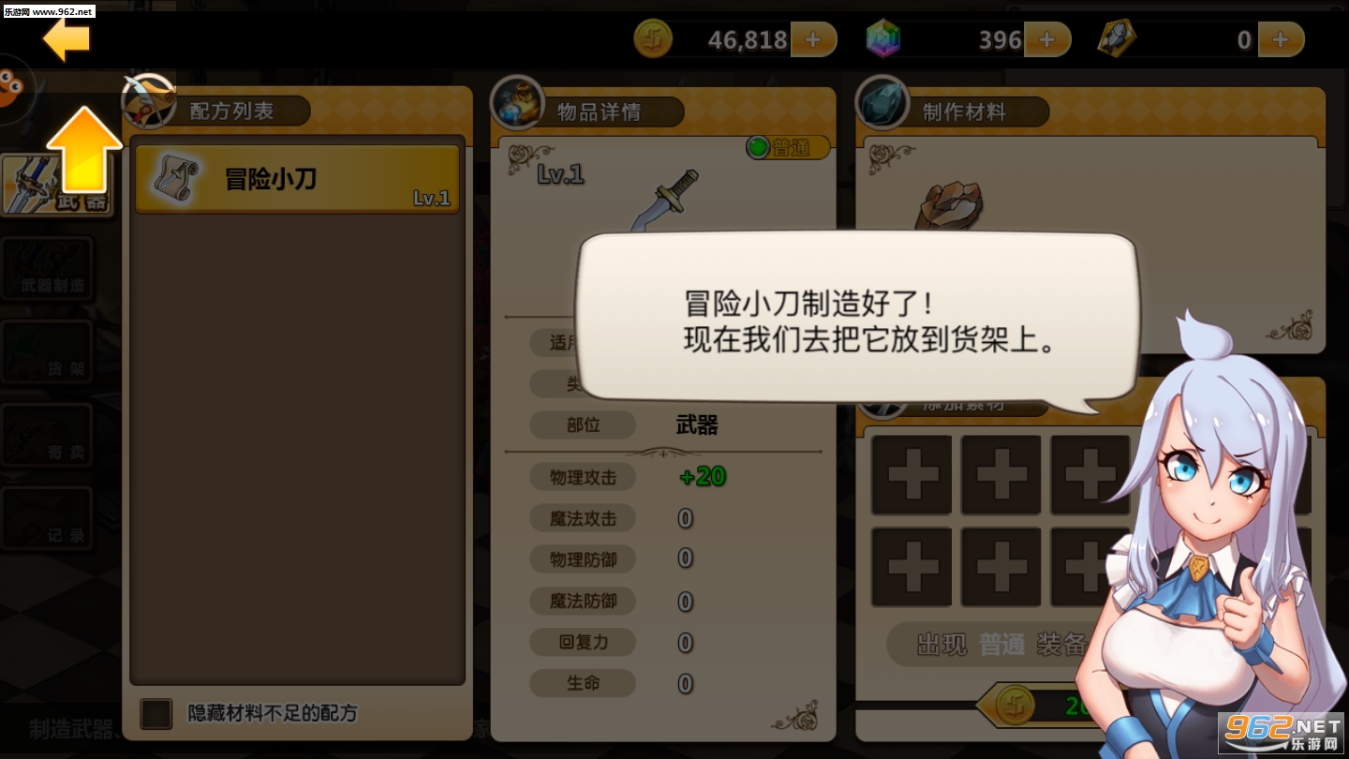
Task: Add more gold coins with plus button
Action: (813, 39)
